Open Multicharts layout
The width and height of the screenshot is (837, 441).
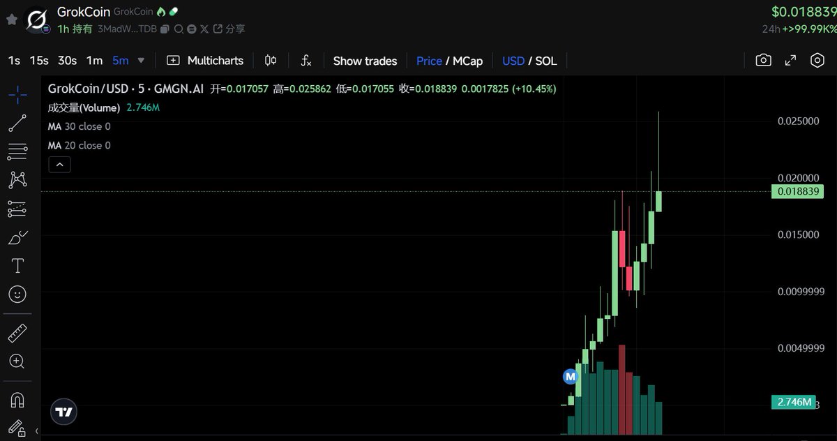click(x=205, y=61)
